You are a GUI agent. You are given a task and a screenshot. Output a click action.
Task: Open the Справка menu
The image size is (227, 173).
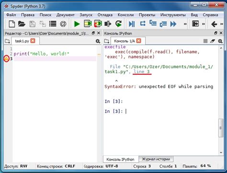(210, 15)
